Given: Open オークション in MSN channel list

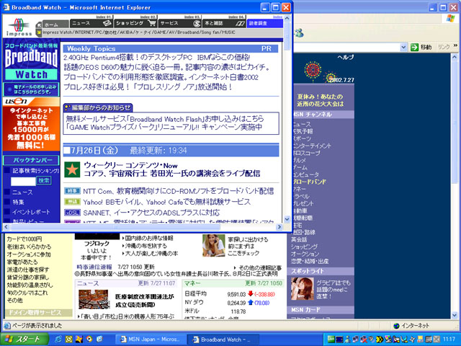Looking at the screenshot, I should tap(305, 254).
